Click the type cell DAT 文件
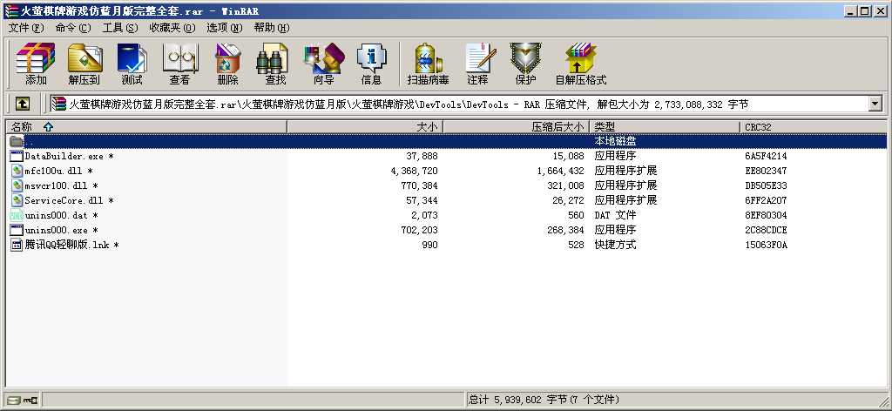 pos(616,215)
